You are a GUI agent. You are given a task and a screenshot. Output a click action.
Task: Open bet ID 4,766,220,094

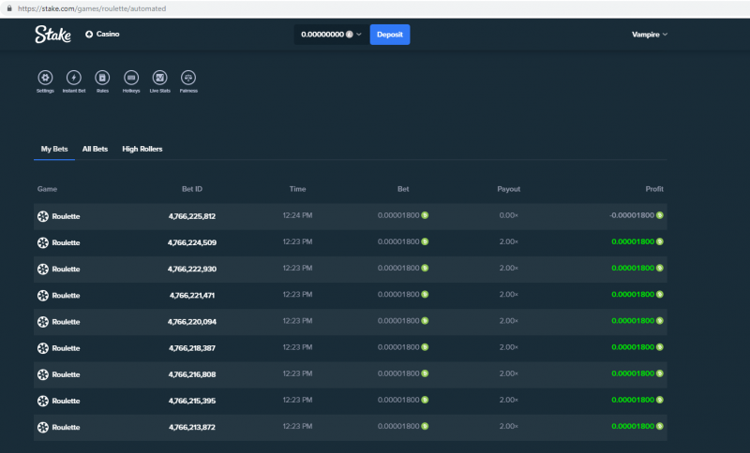pos(192,322)
